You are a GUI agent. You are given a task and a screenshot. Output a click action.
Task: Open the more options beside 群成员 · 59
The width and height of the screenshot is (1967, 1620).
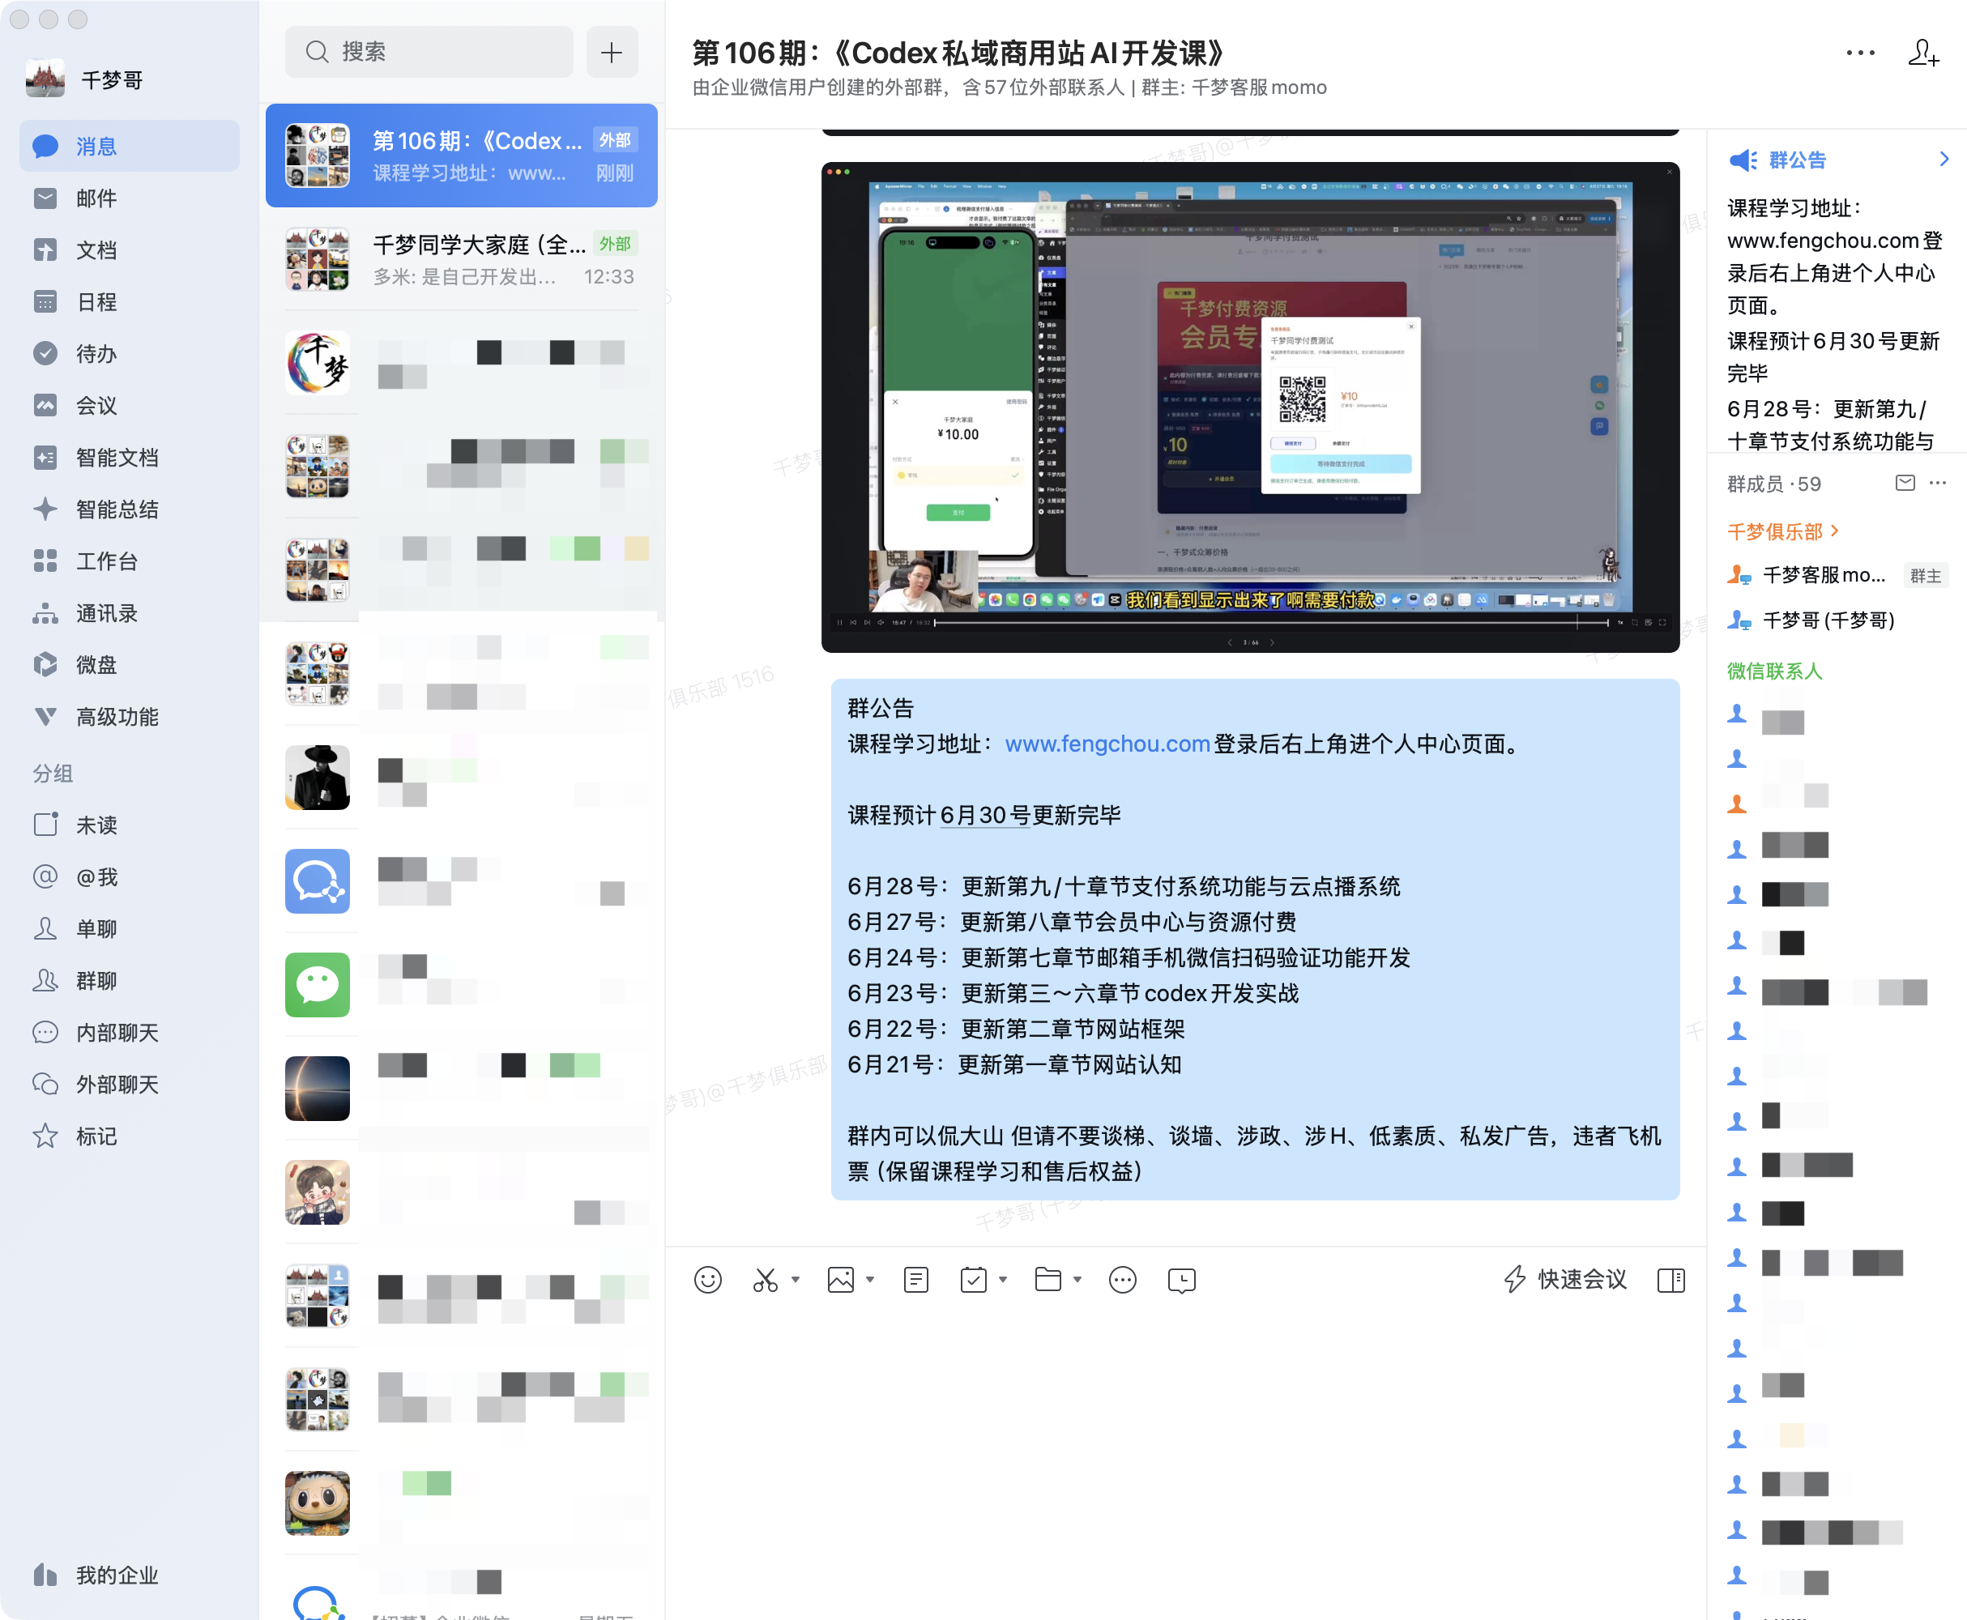pyautogui.click(x=1938, y=483)
